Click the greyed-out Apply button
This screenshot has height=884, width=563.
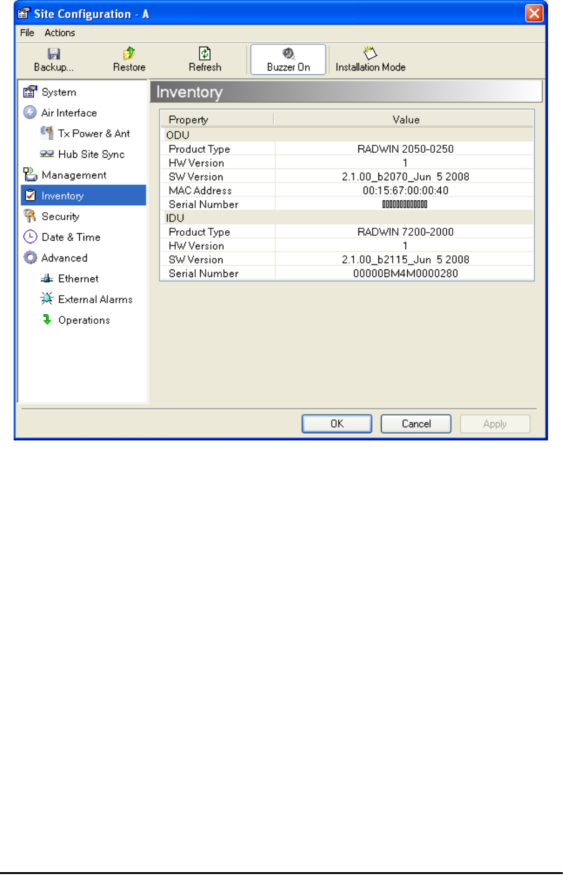tap(495, 424)
